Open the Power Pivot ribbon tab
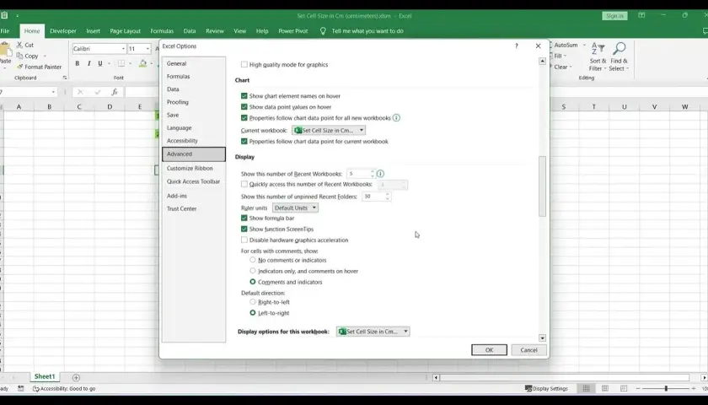 click(293, 31)
